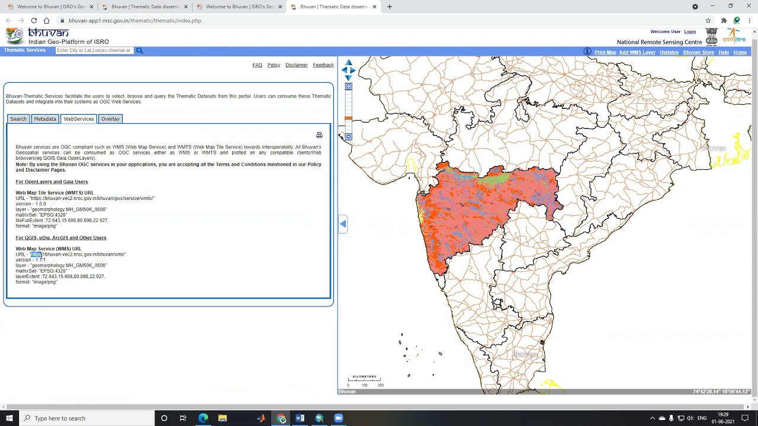The image size is (758, 426).
Task: Zoom out with the map minus button
Action: coord(348,137)
